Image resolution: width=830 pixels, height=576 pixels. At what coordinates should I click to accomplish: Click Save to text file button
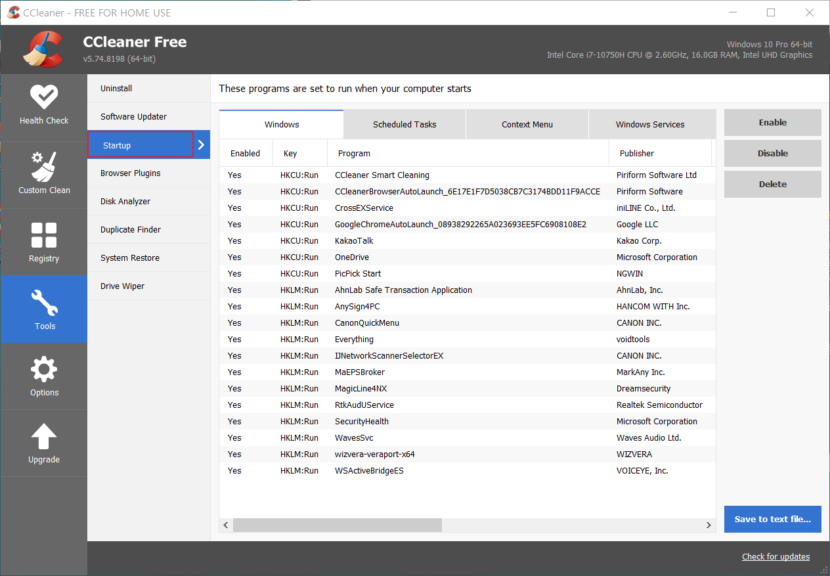point(773,519)
